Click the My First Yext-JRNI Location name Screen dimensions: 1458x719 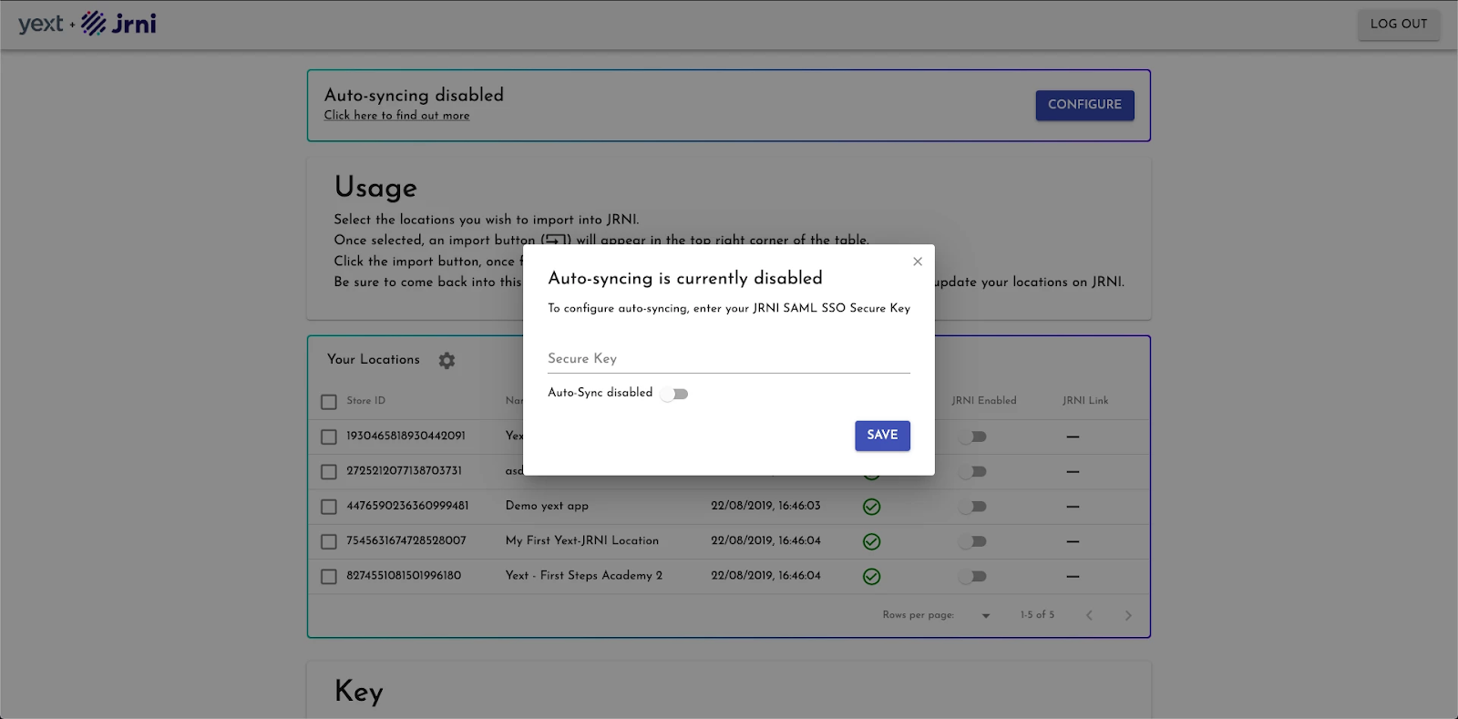[x=582, y=540]
